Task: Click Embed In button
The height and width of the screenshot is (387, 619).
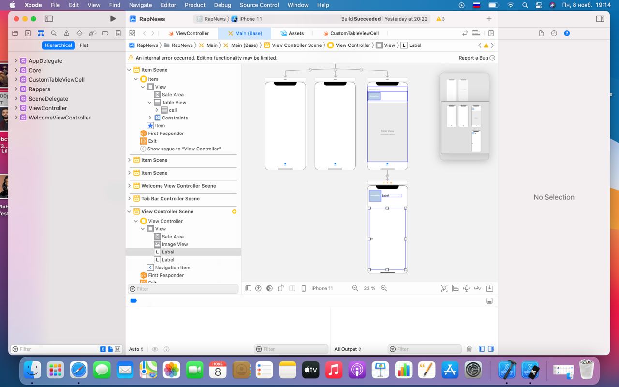Action: pyautogui.click(x=489, y=288)
